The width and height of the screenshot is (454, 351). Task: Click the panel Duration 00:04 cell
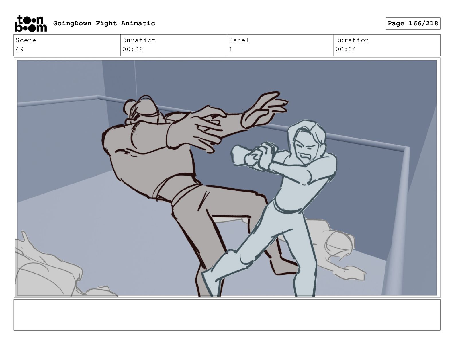point(387,45)
